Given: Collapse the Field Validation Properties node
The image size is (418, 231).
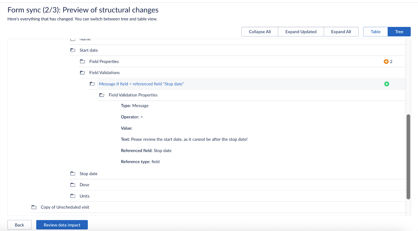Looking at the screenshot, I should point(133,95).
